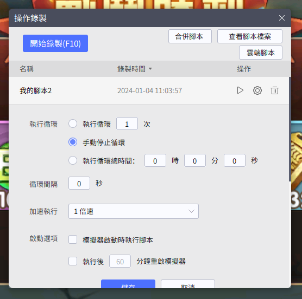The height and width of the screenshot is (299, 302).
Task: Click the 循環間隔 seconds input field
Action: (x=79, y=183)
